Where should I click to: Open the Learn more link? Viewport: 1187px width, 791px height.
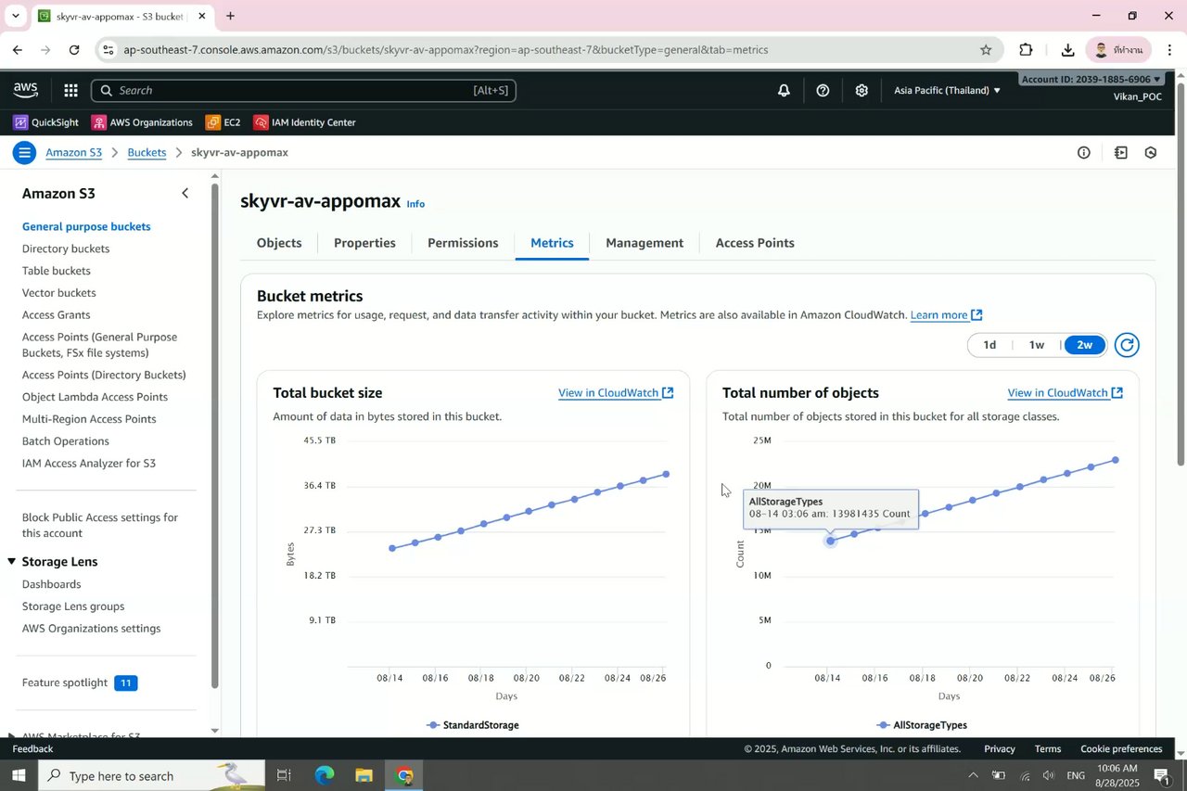[946, 315]
